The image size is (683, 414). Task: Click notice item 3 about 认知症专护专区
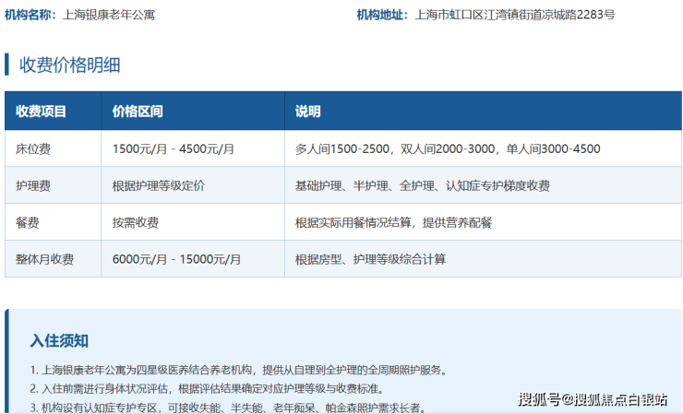[x=227, y=408]
